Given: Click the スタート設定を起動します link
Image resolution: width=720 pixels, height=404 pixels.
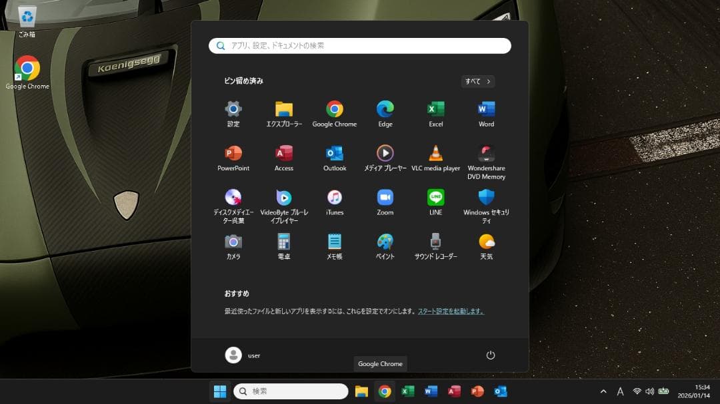Looking at the screenshot, I should click(x=450, y=310).
